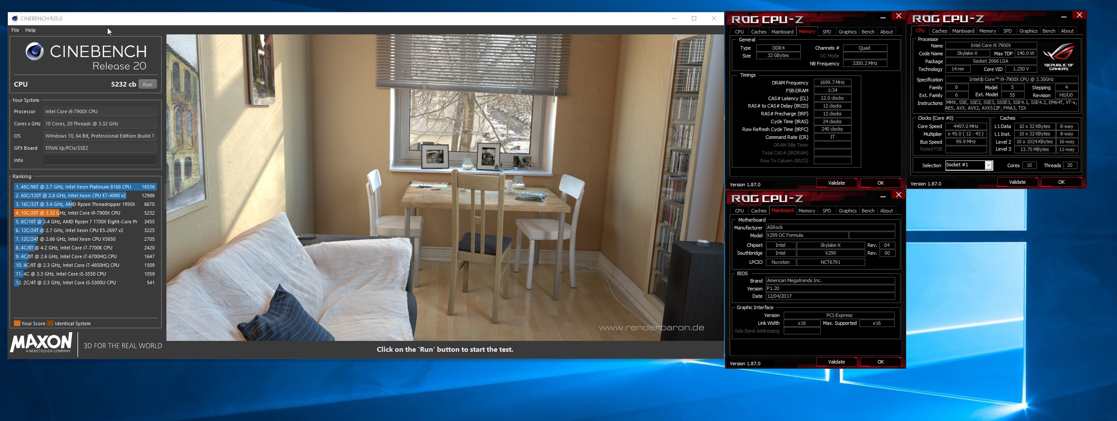Image resolution: width=1117 pixels, height=421 pixels.
Task: Click the orange Your Score legend swatch
Action: (17, 323)
